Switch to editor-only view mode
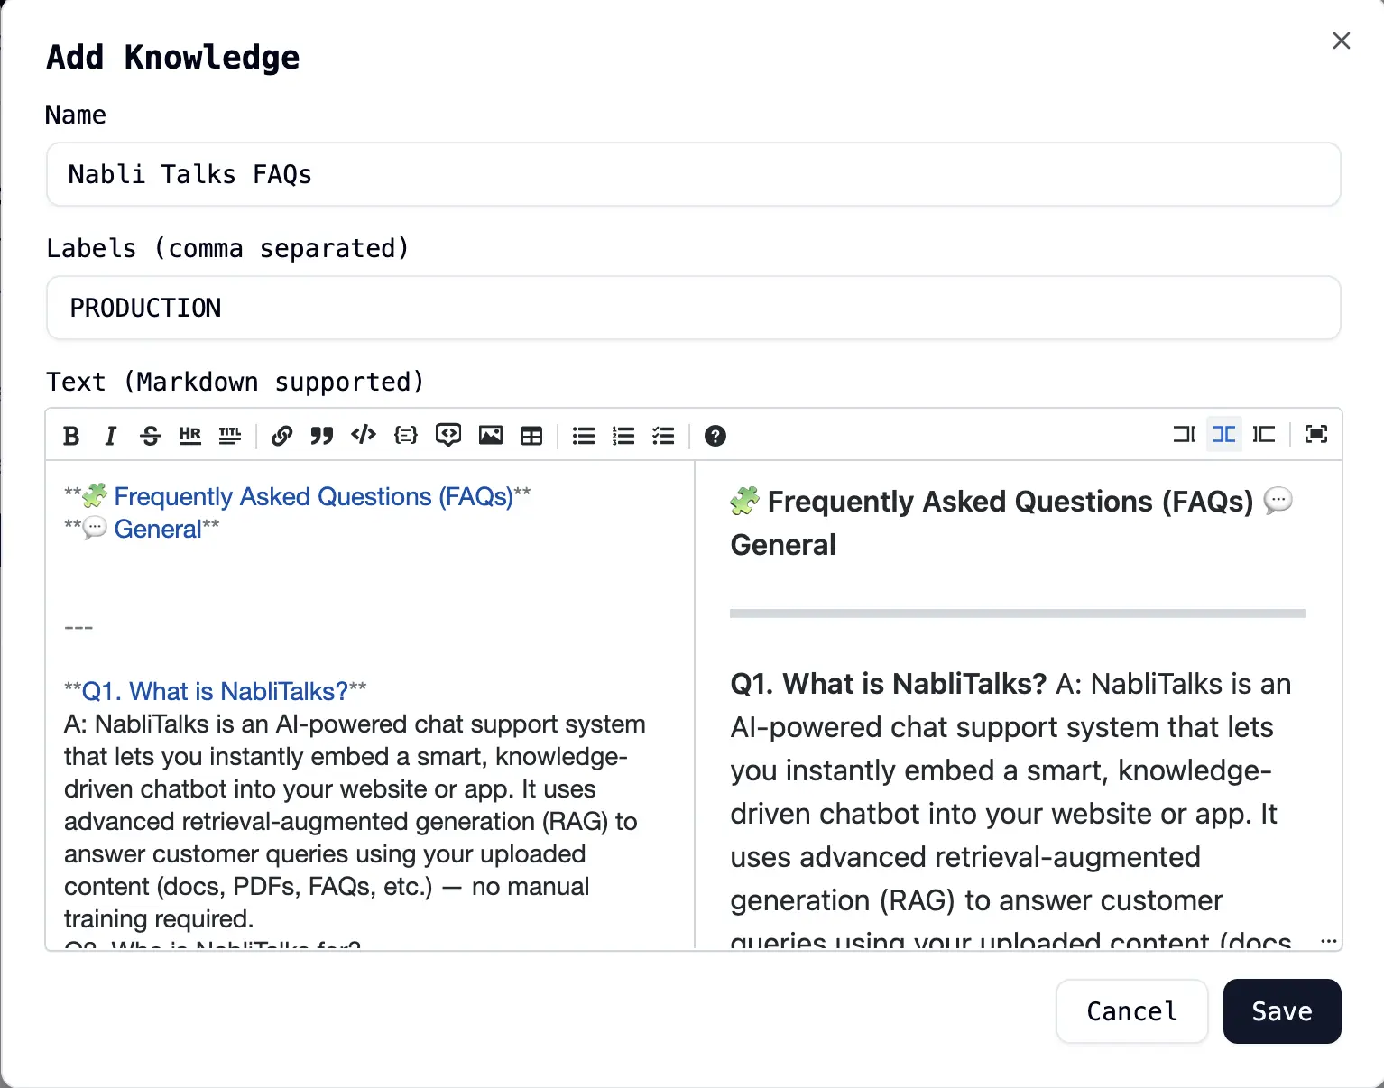Screen dimensions: 1384x1088 1184,434
